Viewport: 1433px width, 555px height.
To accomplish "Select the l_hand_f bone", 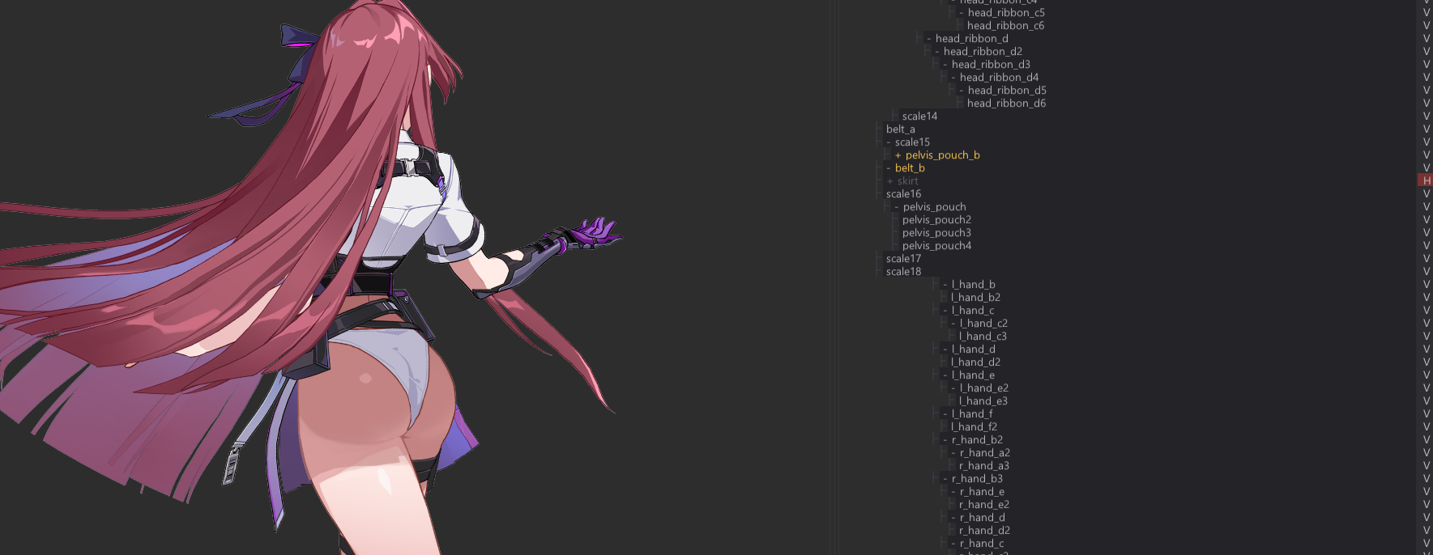I will (972, 413).
